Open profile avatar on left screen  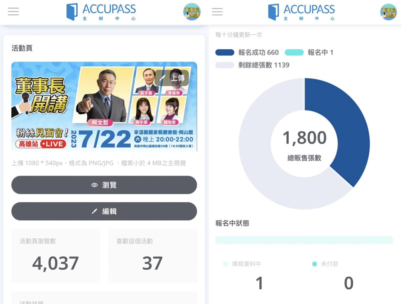coord(192,12)
